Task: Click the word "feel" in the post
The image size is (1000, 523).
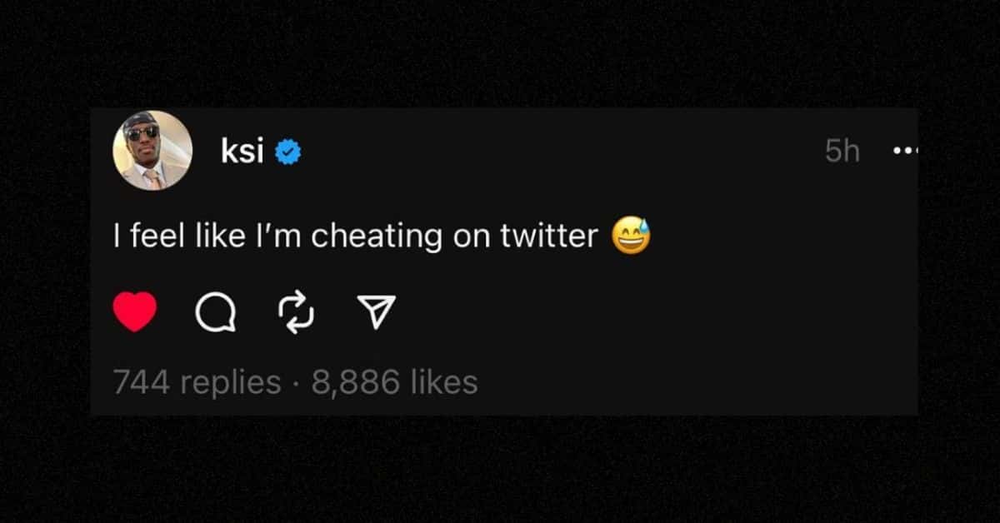Action: (153, 237)
